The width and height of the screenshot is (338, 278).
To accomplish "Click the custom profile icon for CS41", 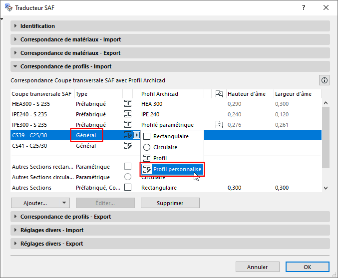I will click(127, 145).
